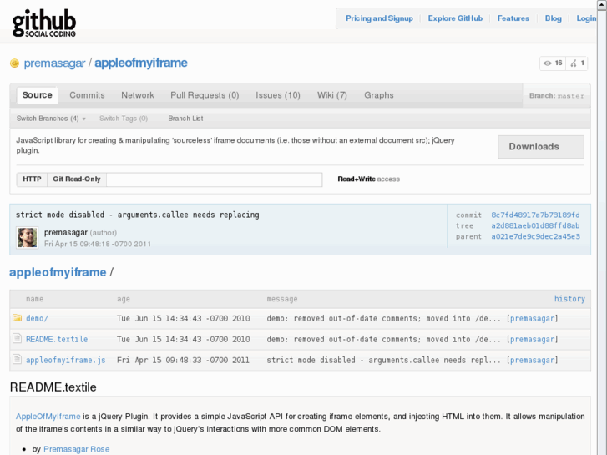
Task: Click the premasagar author name in commit box
Action: pyautogui.click(x=66, y=232)
